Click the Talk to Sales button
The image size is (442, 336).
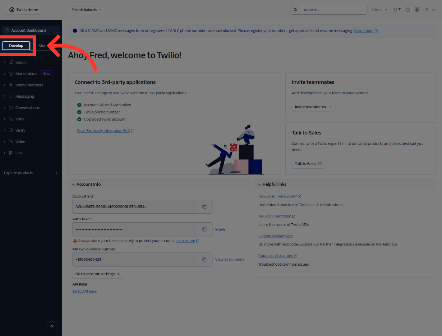point(309,164)
